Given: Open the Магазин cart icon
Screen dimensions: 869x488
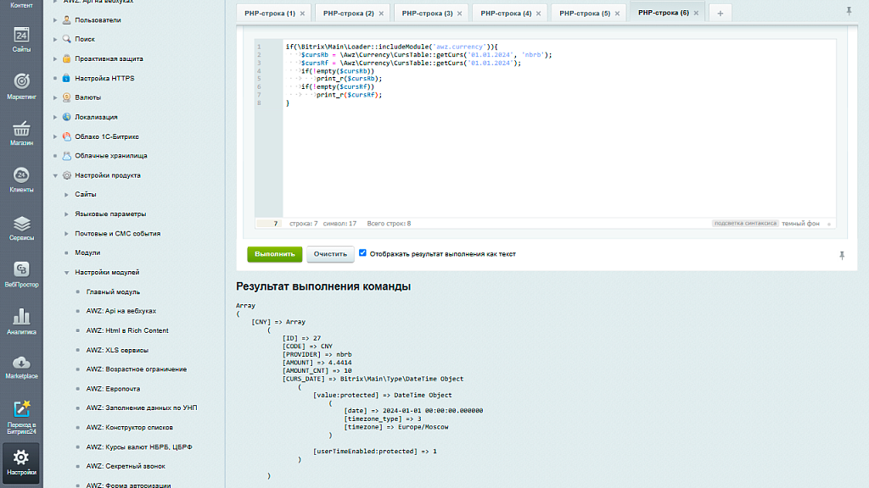Looking at the screenshot, I should pos(21,130).
